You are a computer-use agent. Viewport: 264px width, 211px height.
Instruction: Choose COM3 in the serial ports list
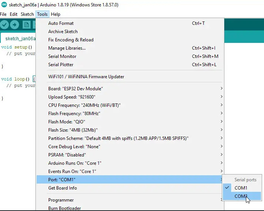coord(241,196)
